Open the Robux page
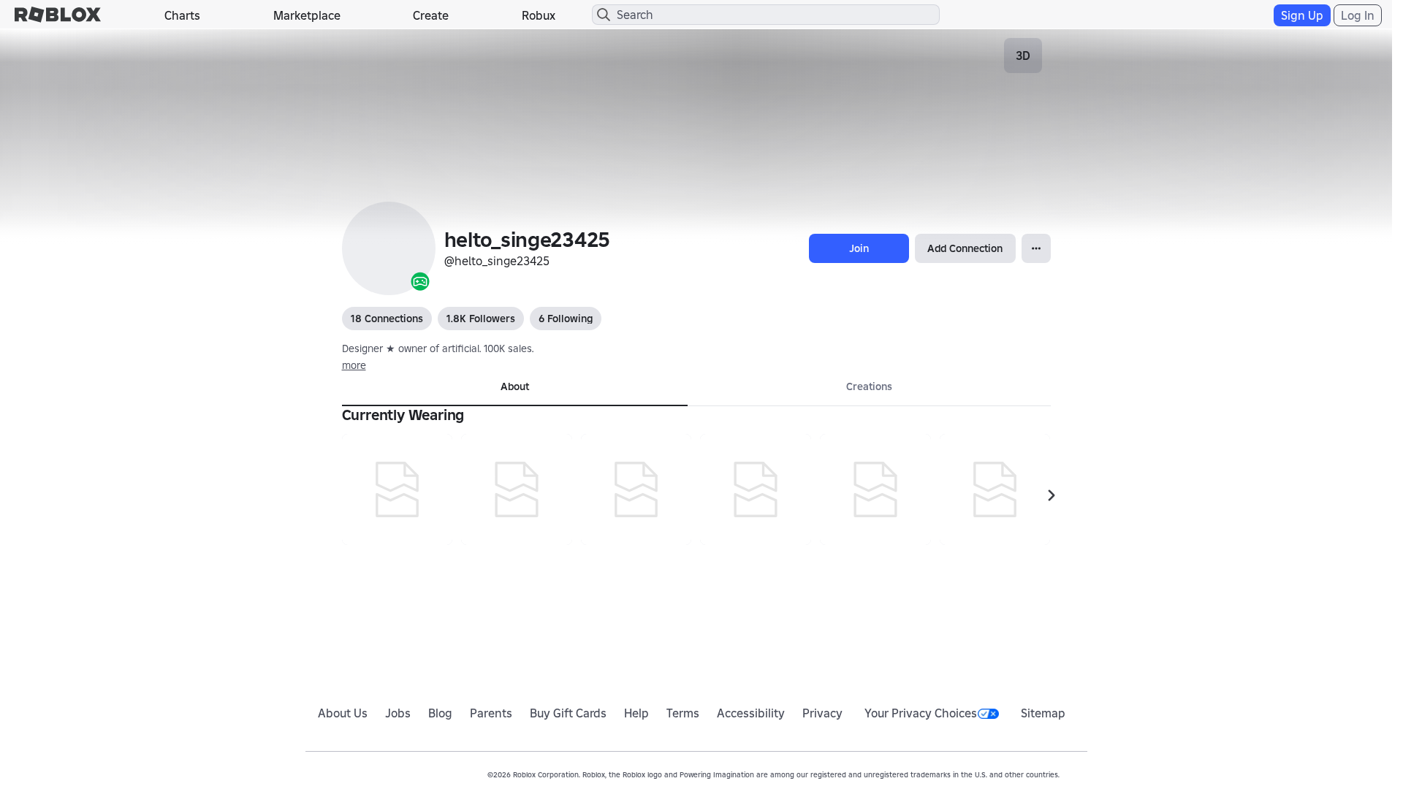 539,15
